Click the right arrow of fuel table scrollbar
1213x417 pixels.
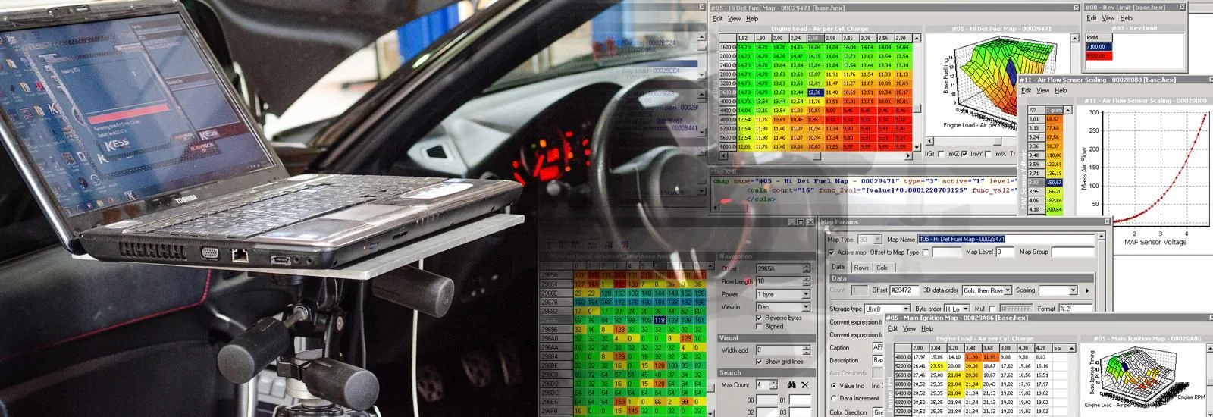(908, 156)
